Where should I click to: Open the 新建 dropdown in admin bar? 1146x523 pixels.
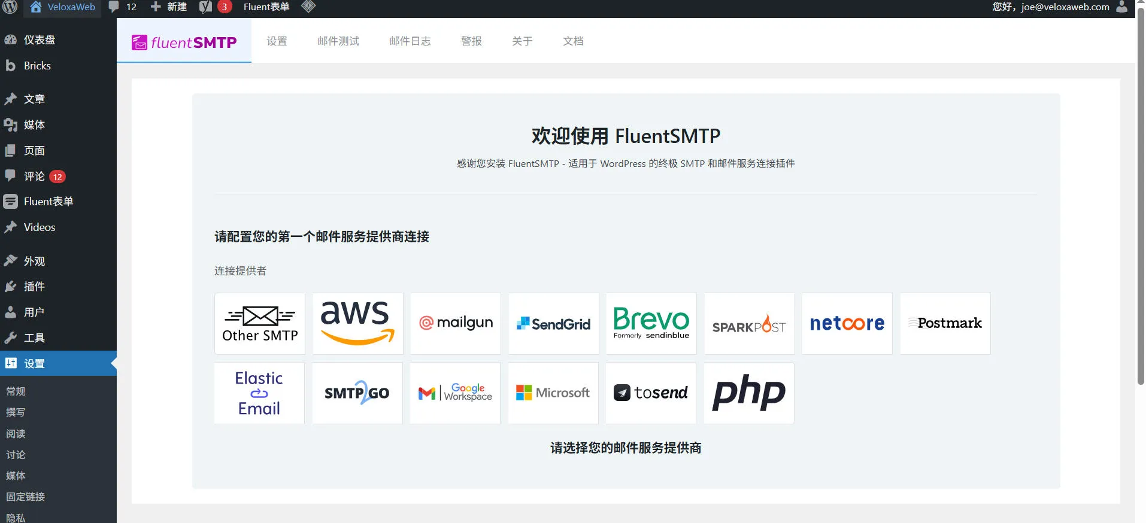click(x=169, y=7)
